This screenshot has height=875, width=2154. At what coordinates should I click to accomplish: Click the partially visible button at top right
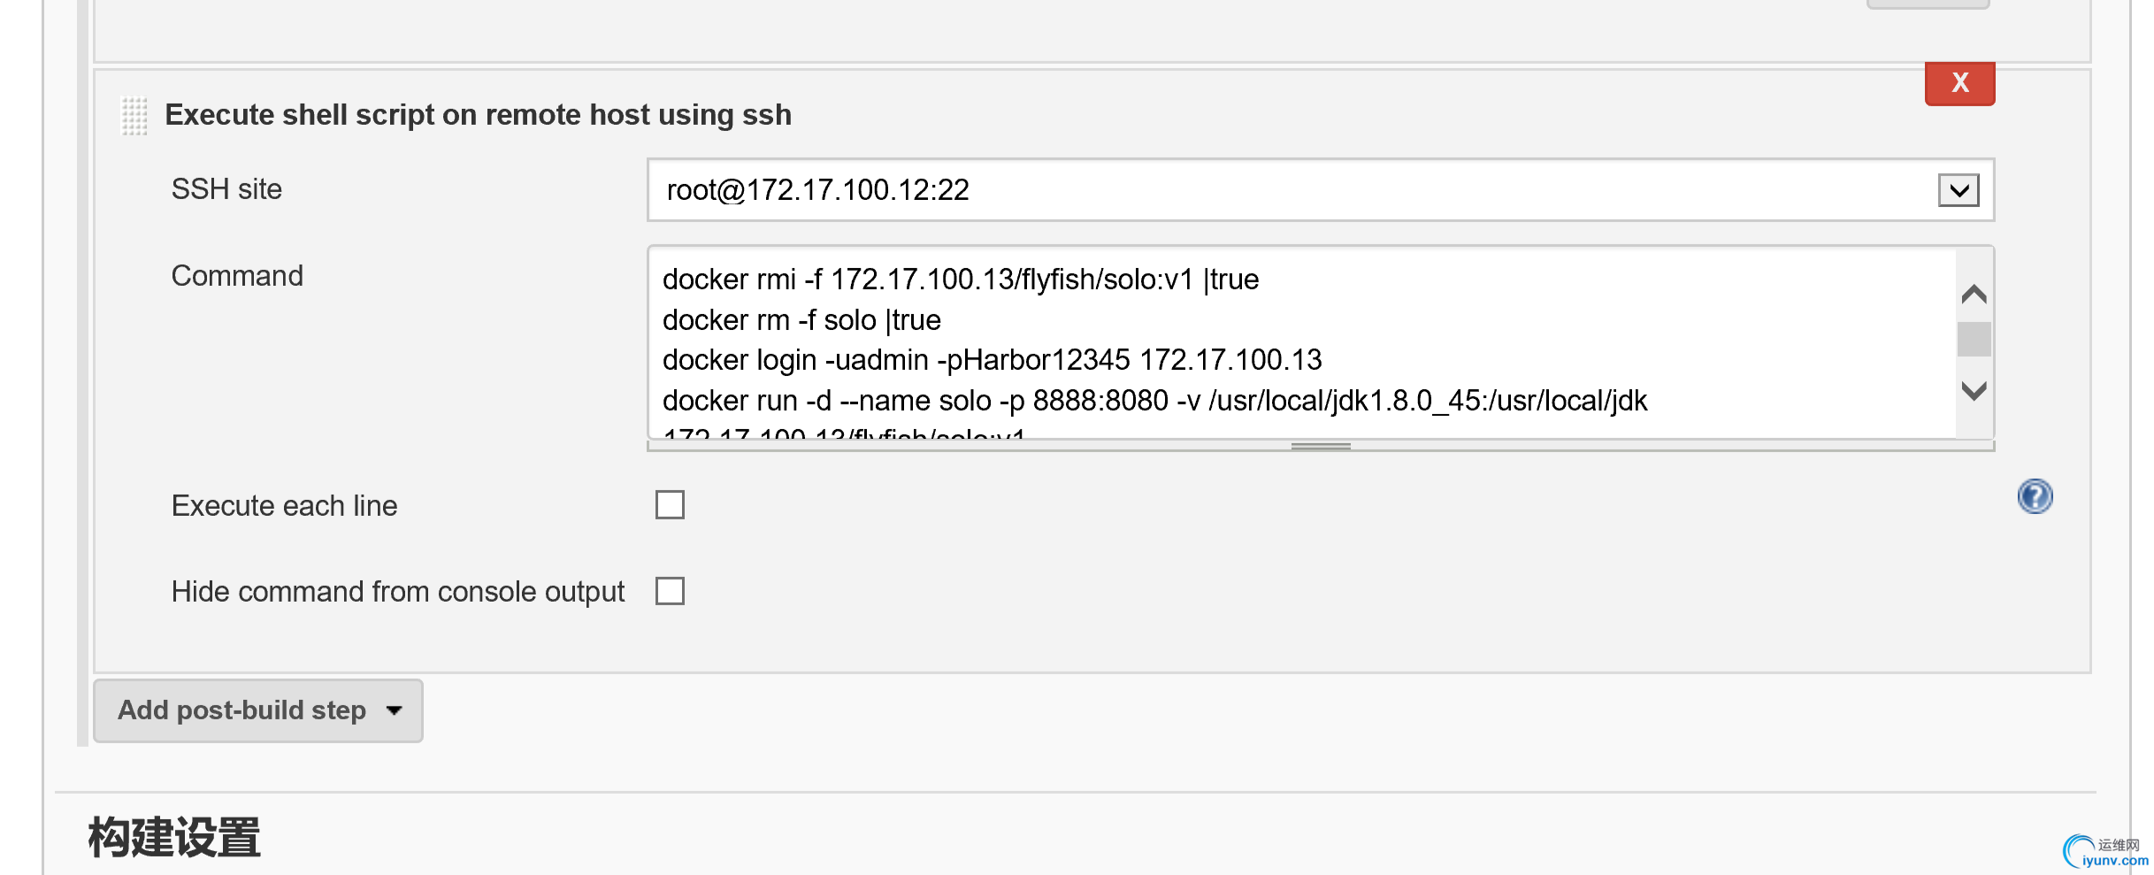pos(1928,4)
